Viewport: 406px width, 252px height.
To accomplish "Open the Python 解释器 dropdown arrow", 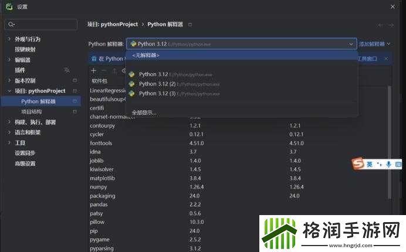I will pyautogui.click(x=351, y=43).
